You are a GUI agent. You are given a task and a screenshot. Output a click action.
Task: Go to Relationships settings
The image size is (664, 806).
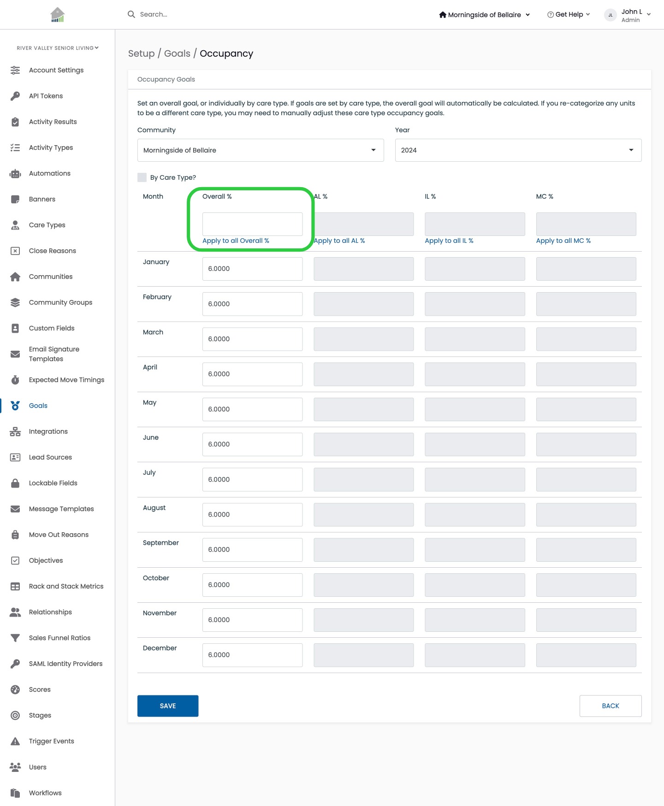(50, 612)
